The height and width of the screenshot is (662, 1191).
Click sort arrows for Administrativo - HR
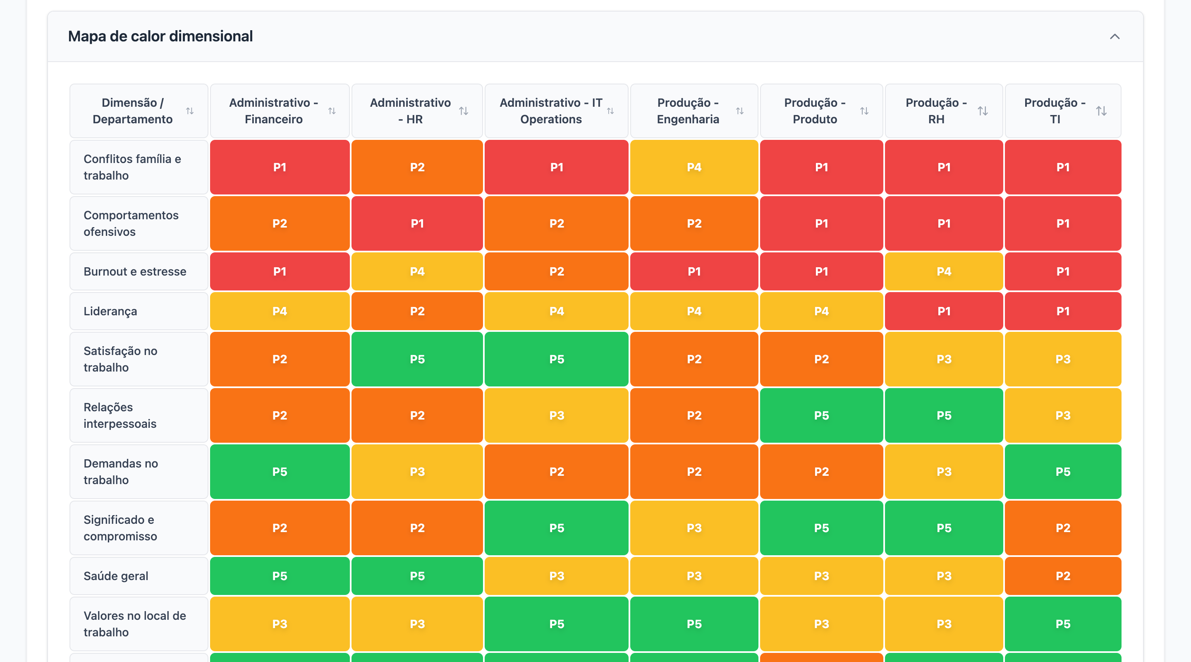(x=464, y=111)
